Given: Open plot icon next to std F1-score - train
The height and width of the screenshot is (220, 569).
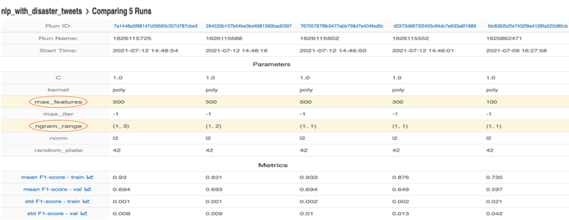Looking at the screenshot, I should pos(86,201).
